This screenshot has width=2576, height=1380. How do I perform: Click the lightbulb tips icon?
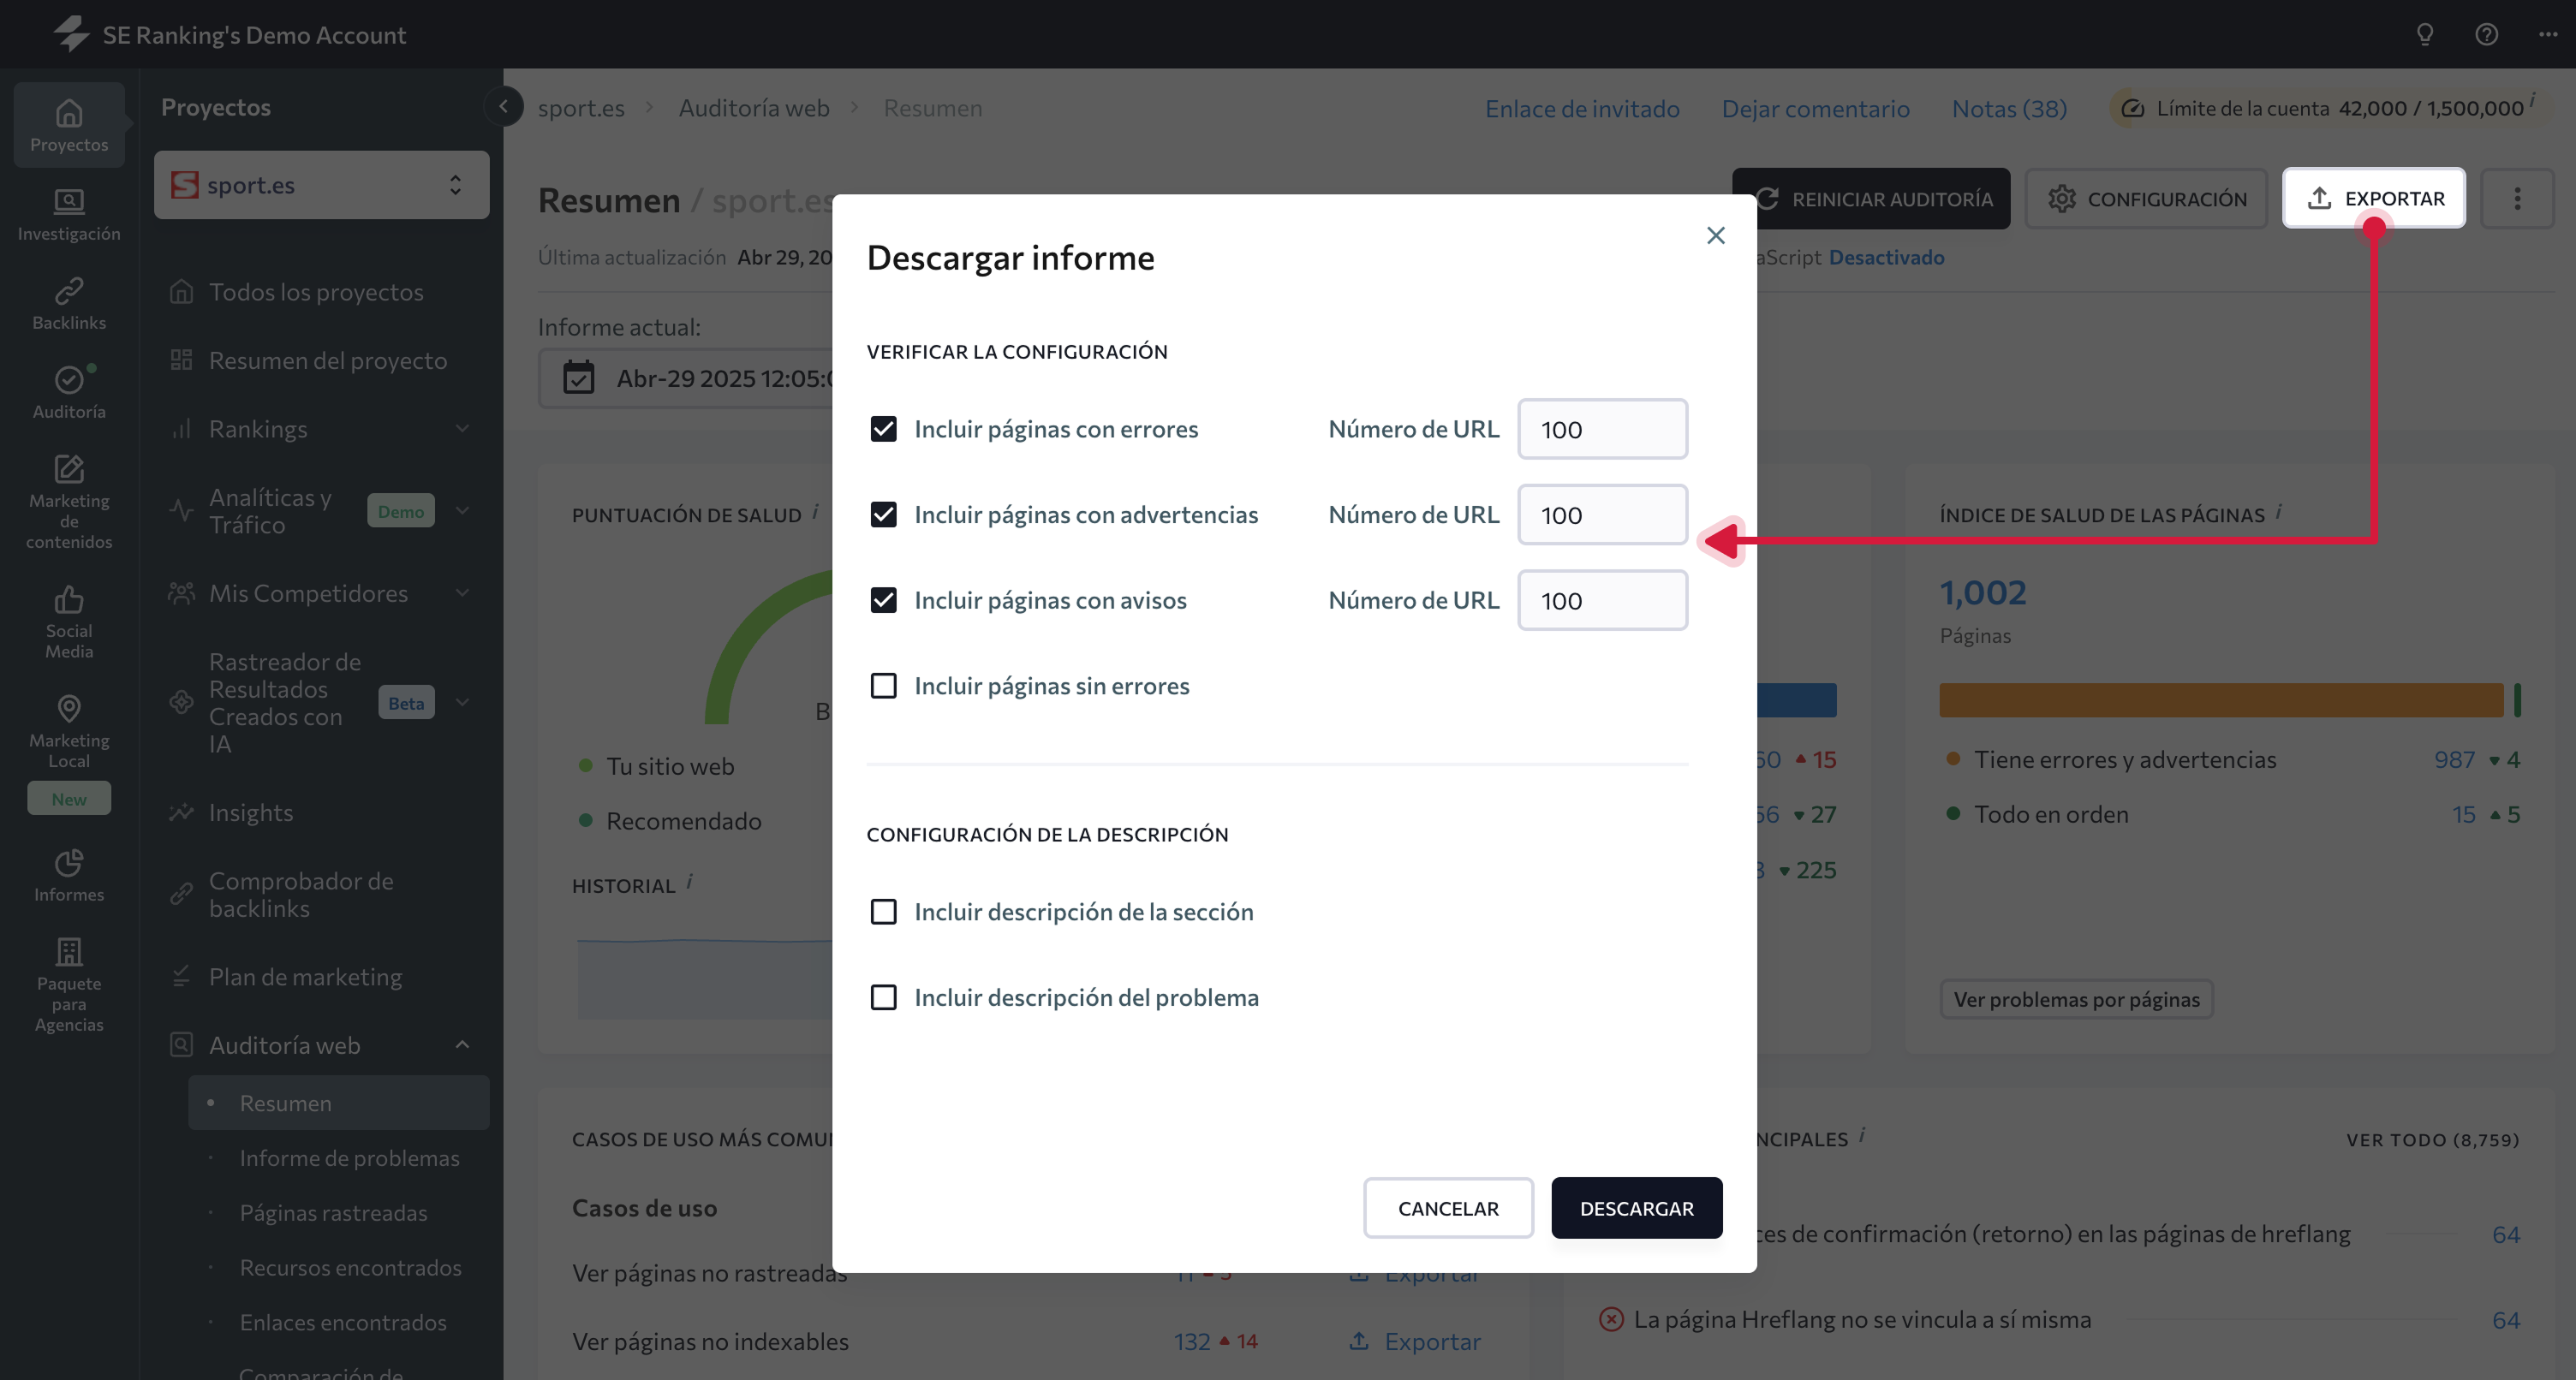(x=2425, y=34)
